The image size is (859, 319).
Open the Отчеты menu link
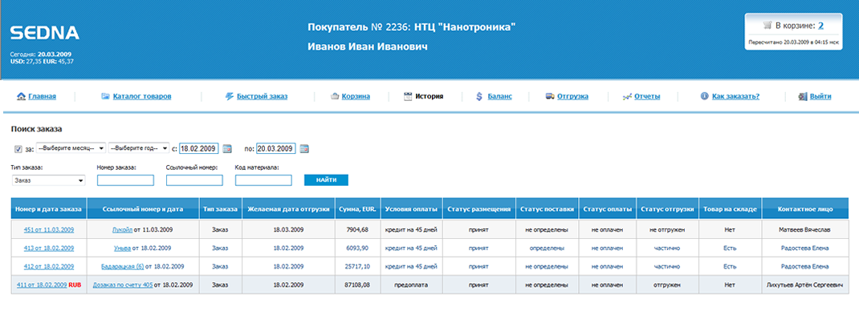(647, 97)
